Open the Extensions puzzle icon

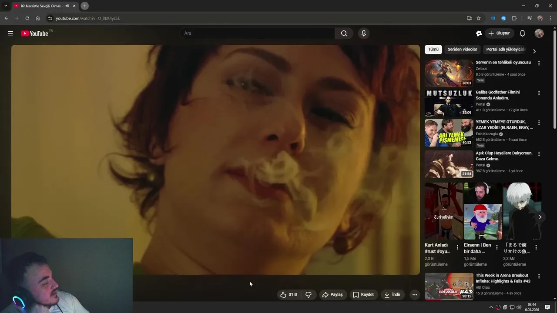tap(514, 18)
